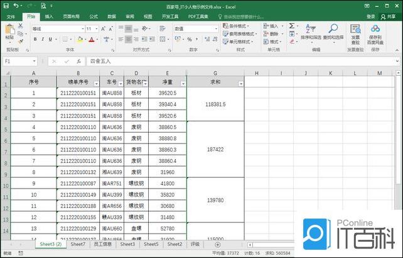This screenshot has height=258, width=403.
Task: Apply Percent Style to the cell
Action: pos(190,39)
